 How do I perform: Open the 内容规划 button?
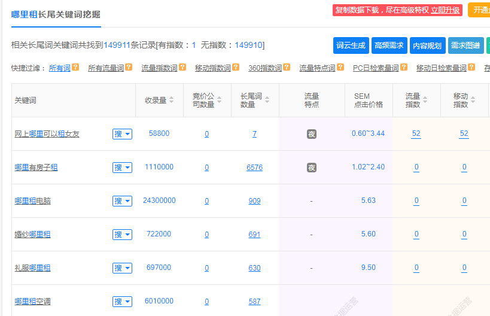coord(427,45)
